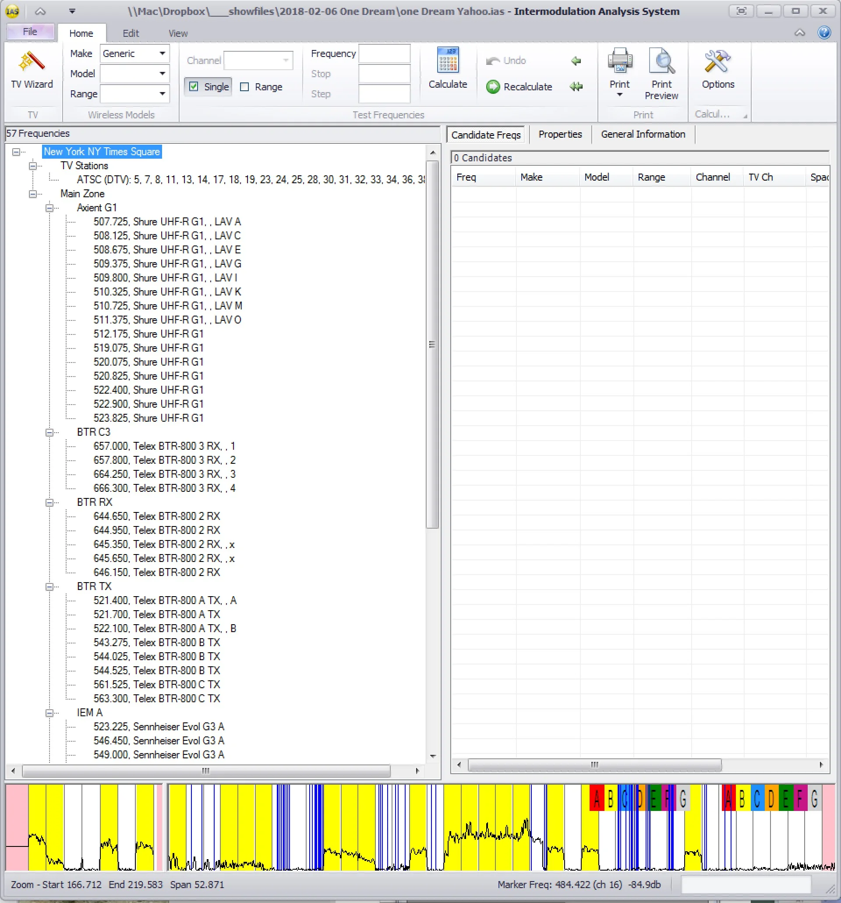Open the quick access toolbar customize arrow
The image size is (841, 903).
tap(72, 11)
